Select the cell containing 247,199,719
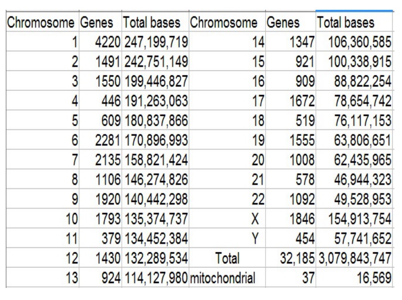 156,43
